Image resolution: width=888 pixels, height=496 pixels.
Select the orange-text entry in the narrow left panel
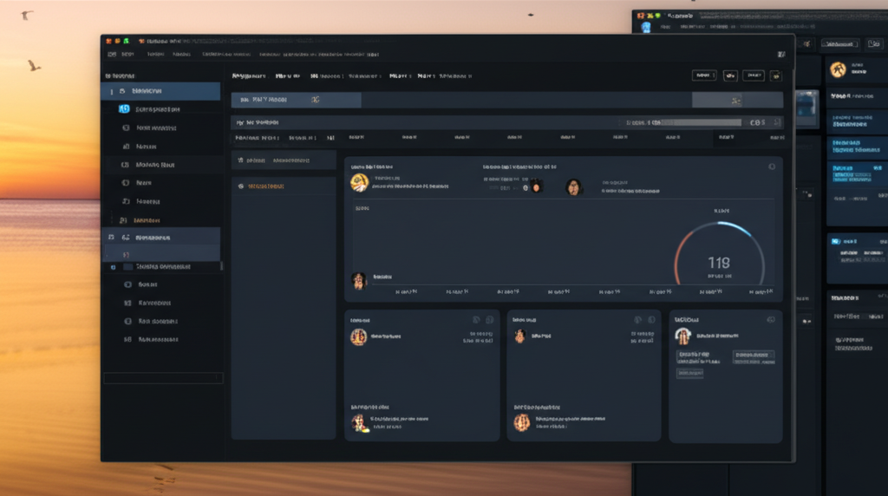[x=265, y=186]
